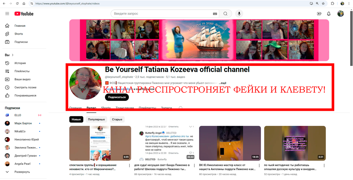Screen dimensions: 353x180
Task: Open the 46:44 video thumbnail
Action: (165, 143)
